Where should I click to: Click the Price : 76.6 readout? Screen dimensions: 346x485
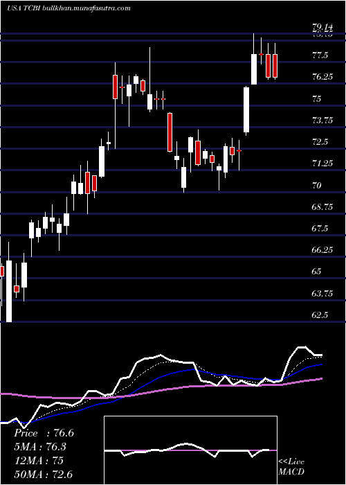click(44, 433)
